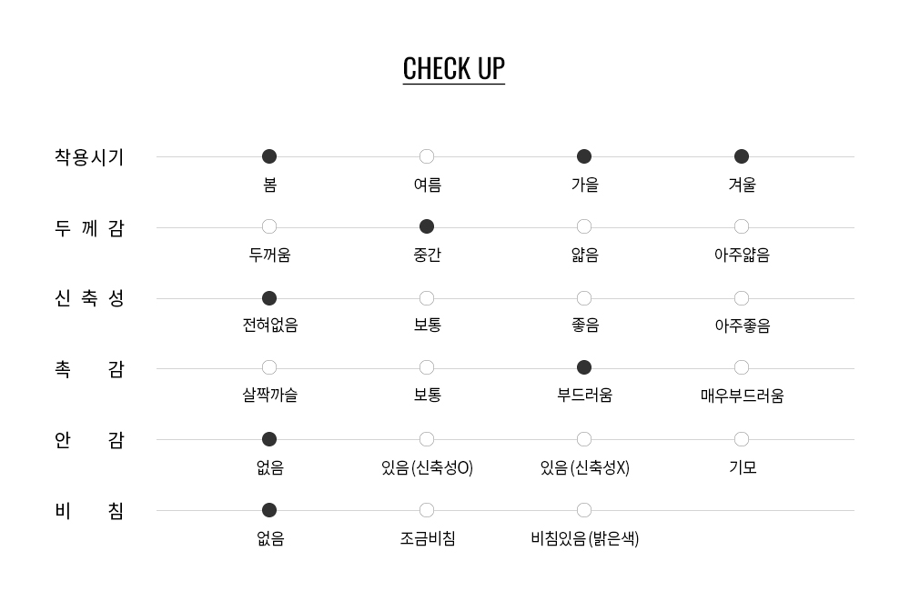Click the 비침 row label

(89, 511)
